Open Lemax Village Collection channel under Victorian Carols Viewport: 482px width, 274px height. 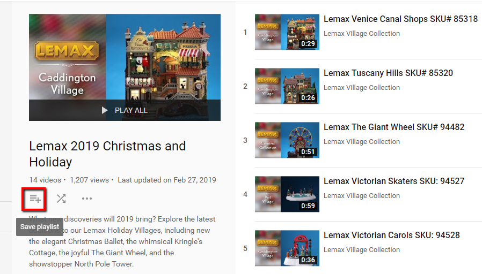pyautogui.click(x=362, y=250)
